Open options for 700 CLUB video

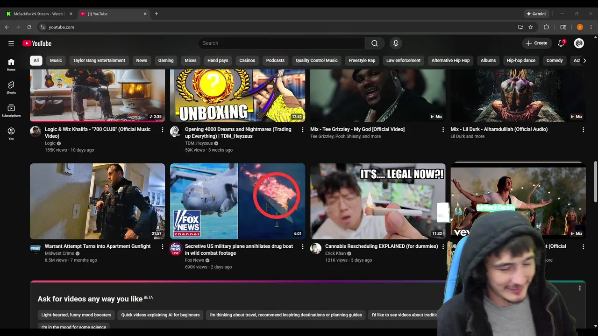click(163, 130)
